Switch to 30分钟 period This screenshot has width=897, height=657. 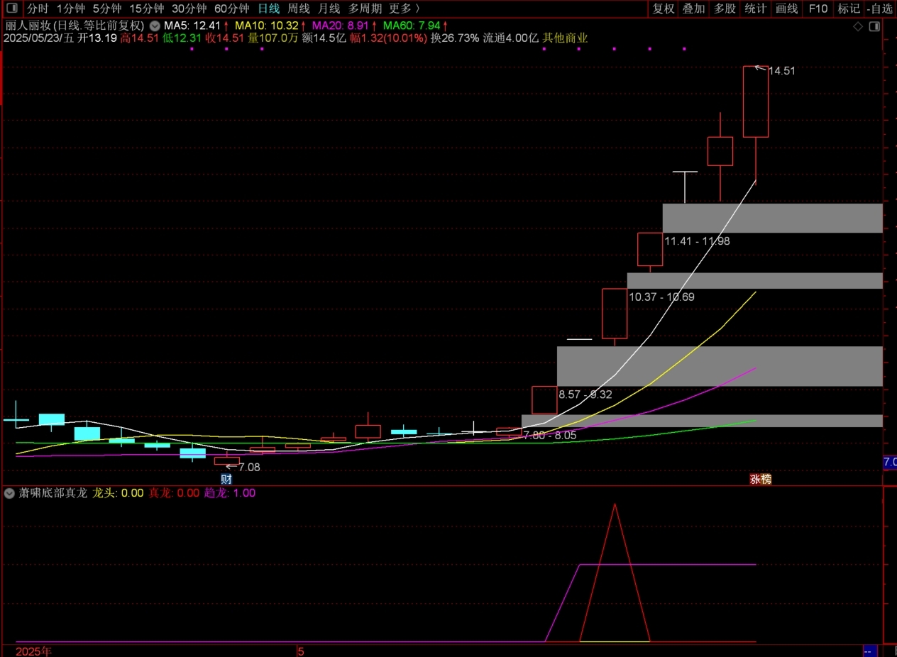[189, 9]
